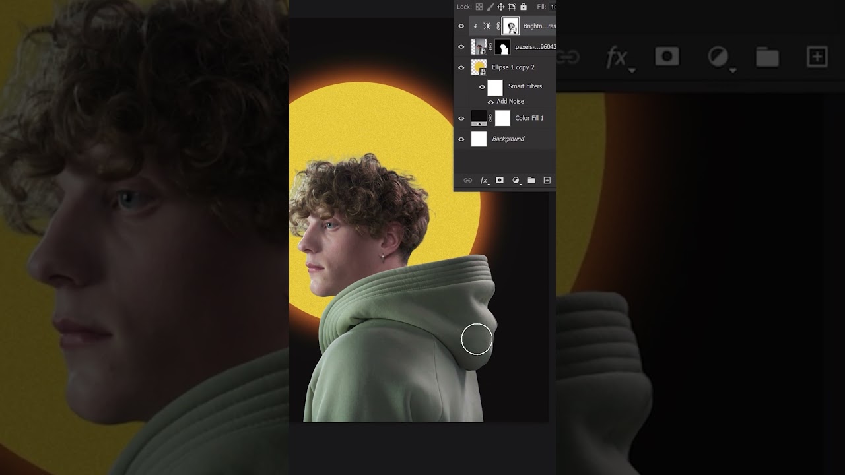Select the Color Fill 1 mask thumbnail
The image size is (845, 475).
pos(503,118)
